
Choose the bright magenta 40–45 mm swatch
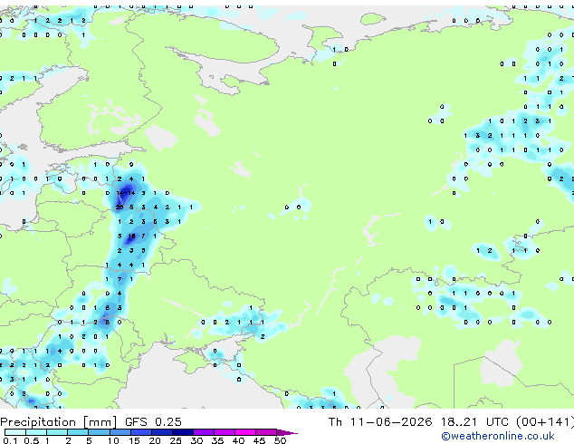pos(245,432)
